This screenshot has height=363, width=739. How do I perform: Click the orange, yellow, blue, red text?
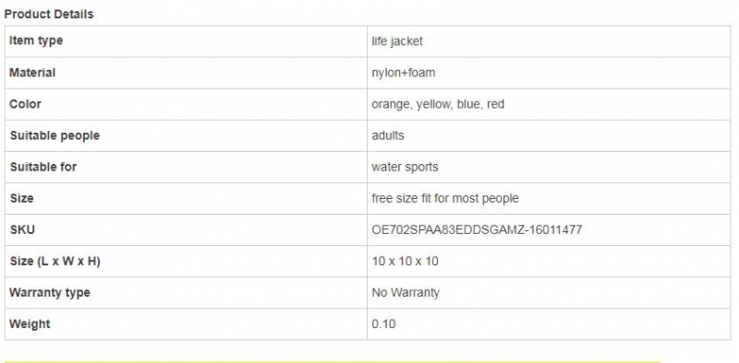(438, 104)
